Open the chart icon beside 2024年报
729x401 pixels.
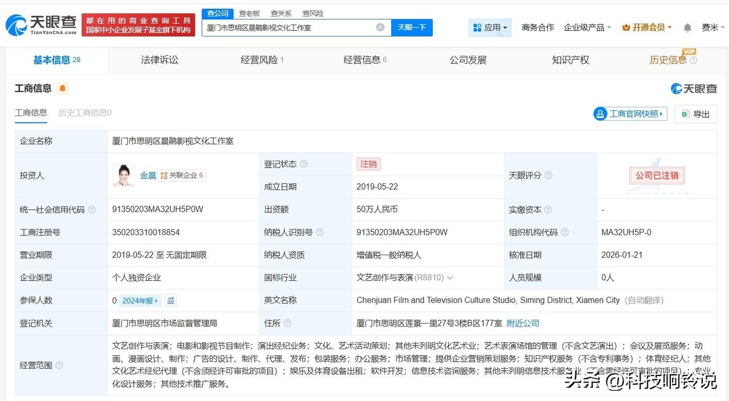click(170, 300)
